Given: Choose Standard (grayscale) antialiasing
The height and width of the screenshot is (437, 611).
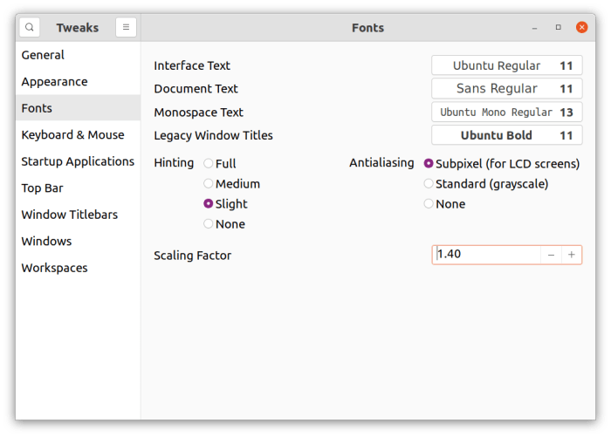Looking at the screenshot, I should [429, 183].
